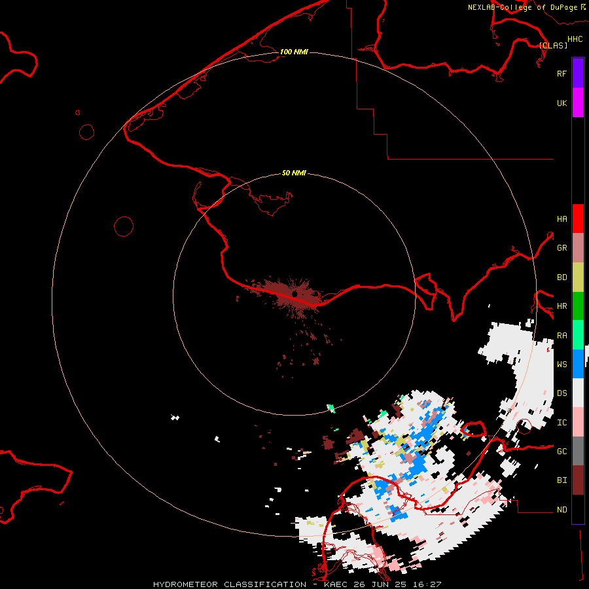Click the [CLAS] units label

(x=553, y=45)
